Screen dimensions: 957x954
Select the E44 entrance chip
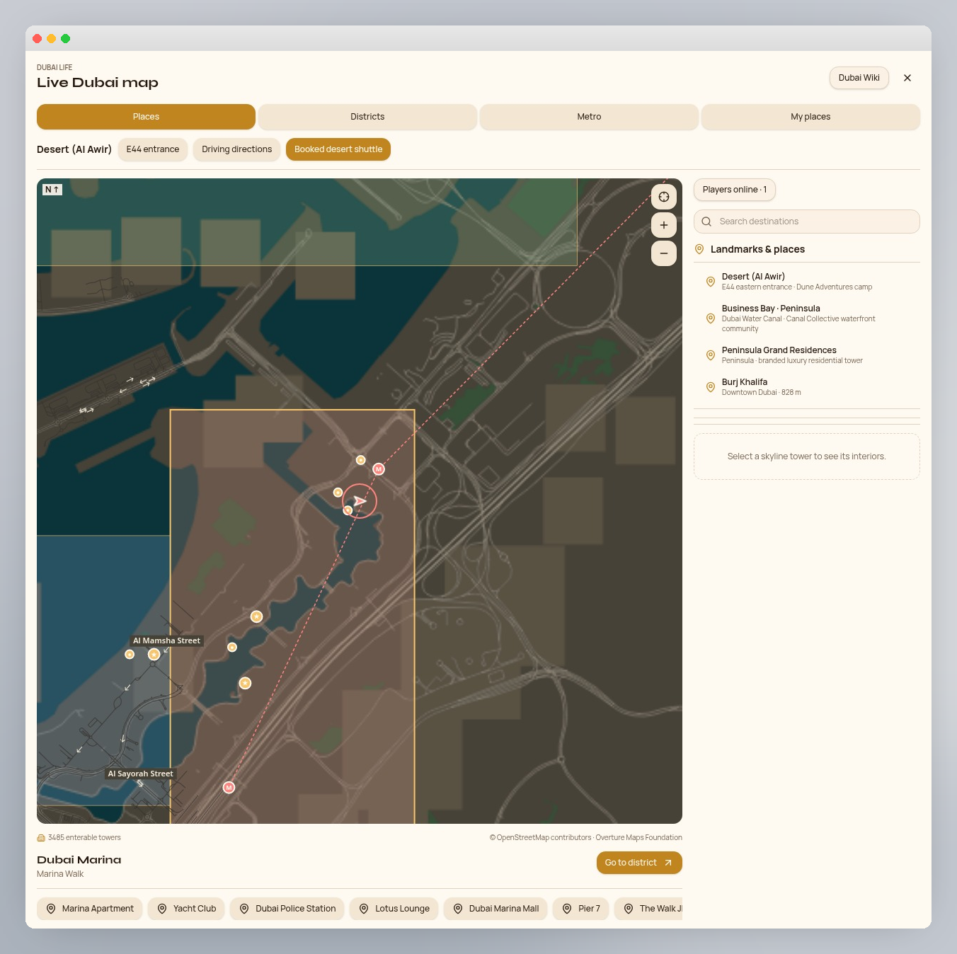(x=153, y=149)
